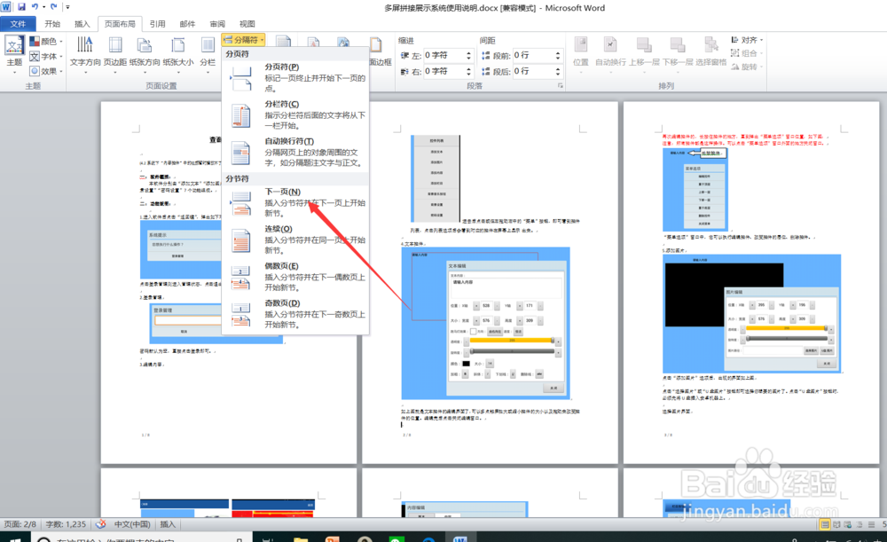Select 下一页(N) section break

point(295,202)
